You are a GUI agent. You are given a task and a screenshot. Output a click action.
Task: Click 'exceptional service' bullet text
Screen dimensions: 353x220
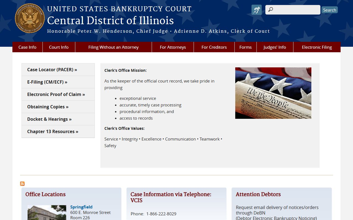pos(138,98)
